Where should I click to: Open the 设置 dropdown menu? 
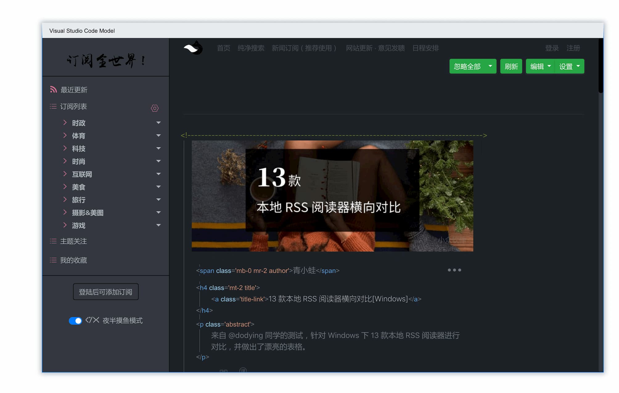click(569, 66)
